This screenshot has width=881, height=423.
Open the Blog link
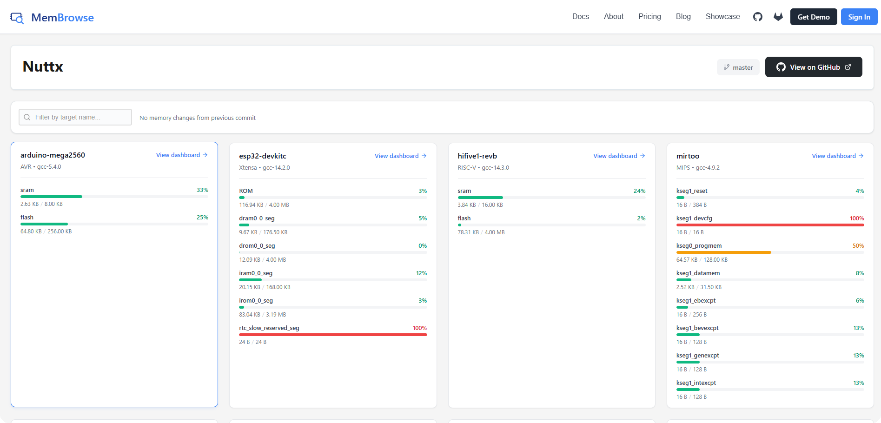(683, 17)
